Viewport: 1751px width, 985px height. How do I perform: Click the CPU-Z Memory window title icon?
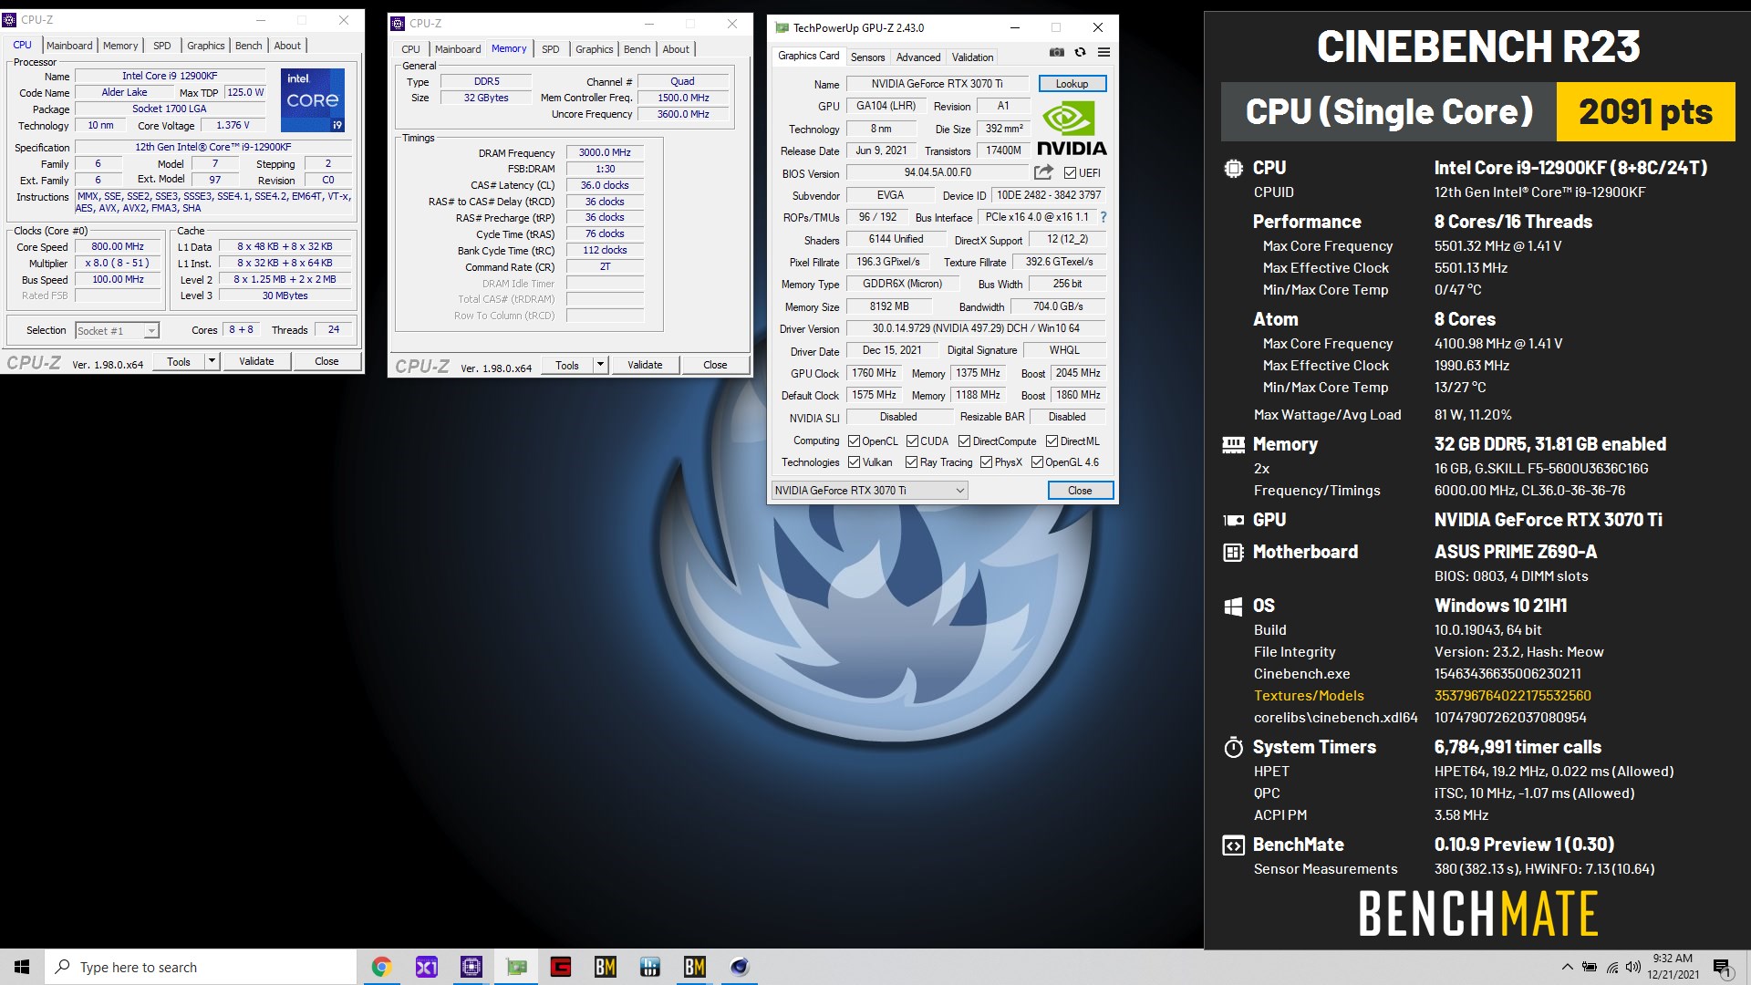pyautogui.click(x=398, y=24)
